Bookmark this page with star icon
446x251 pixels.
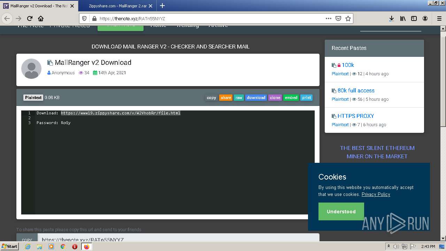(348, 18)
